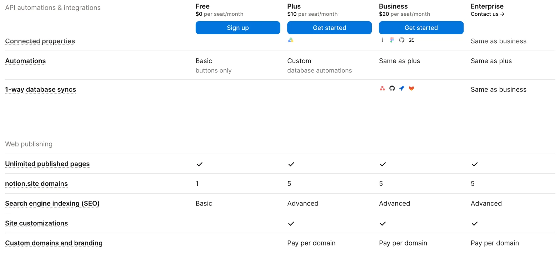Click the Plus notion.site domains value 5
This screenshot has width=560, height=253.
tap(289, 184)
